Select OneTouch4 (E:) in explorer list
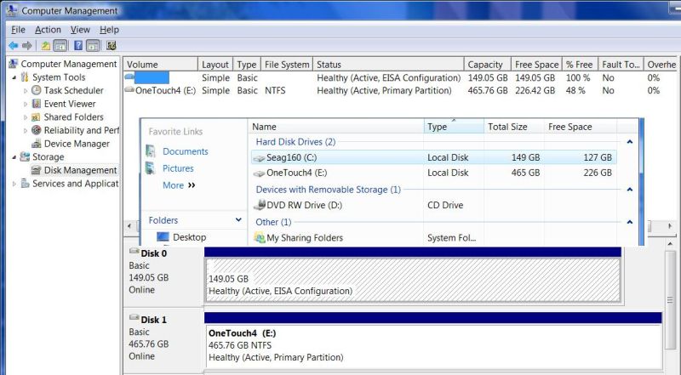The height and width of the screenshot is (375, 681). click(433, 173)
